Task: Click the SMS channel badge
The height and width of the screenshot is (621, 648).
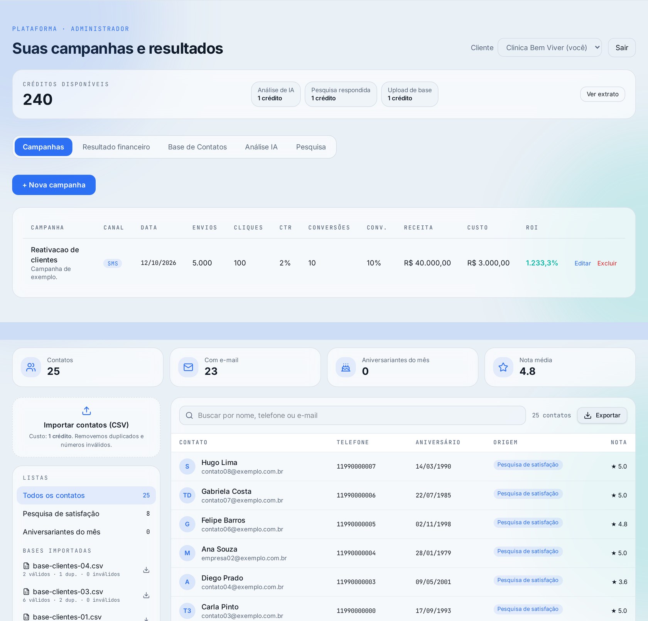Action: coord(113,263)
